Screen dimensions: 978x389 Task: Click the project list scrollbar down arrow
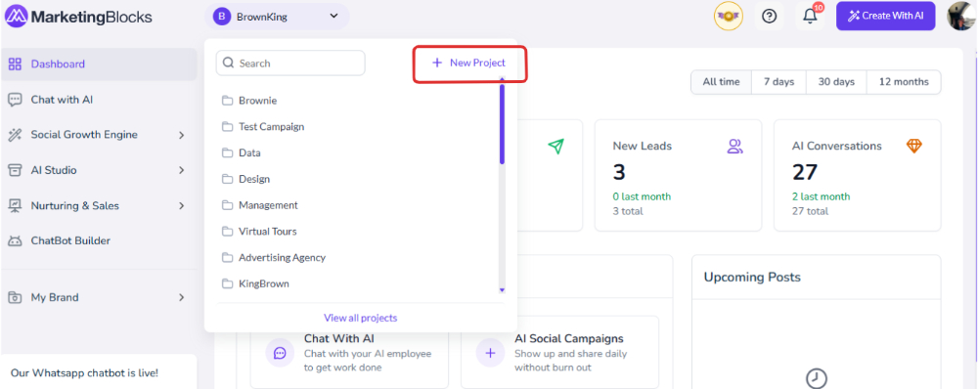point(502,290)
